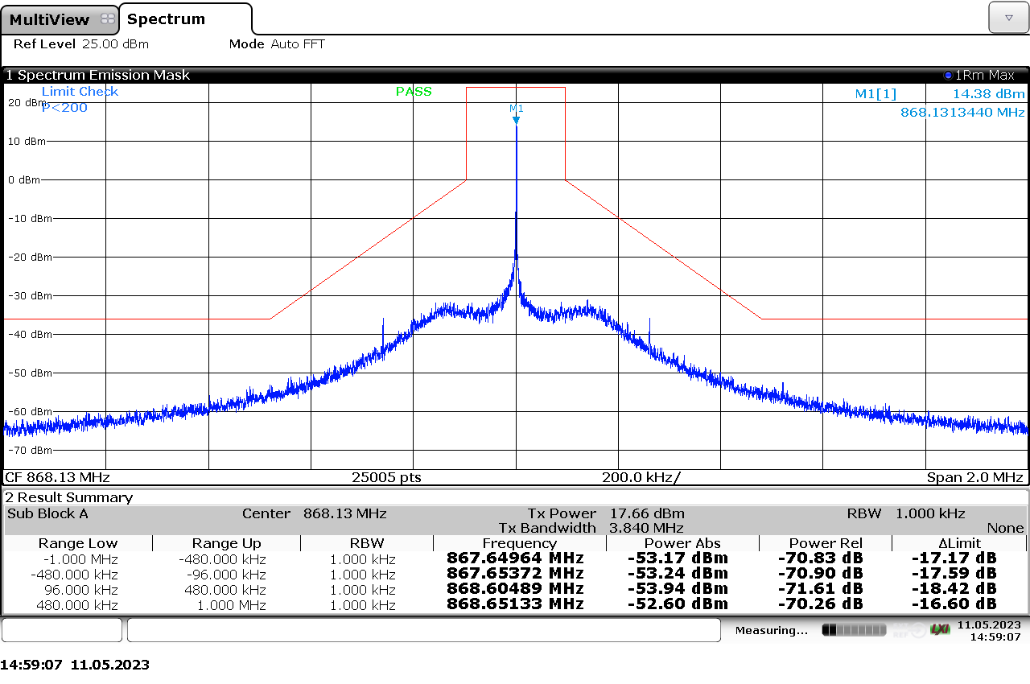Click the Limit Check label

80,92
